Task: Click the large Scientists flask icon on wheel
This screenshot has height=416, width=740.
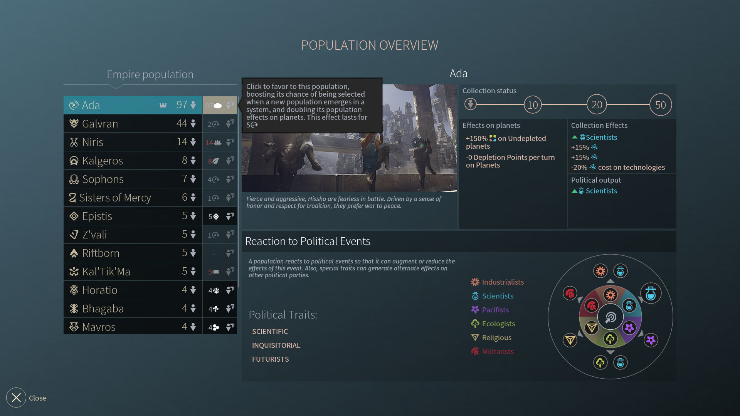Action: pyautogui.click(x=651, y=294)
